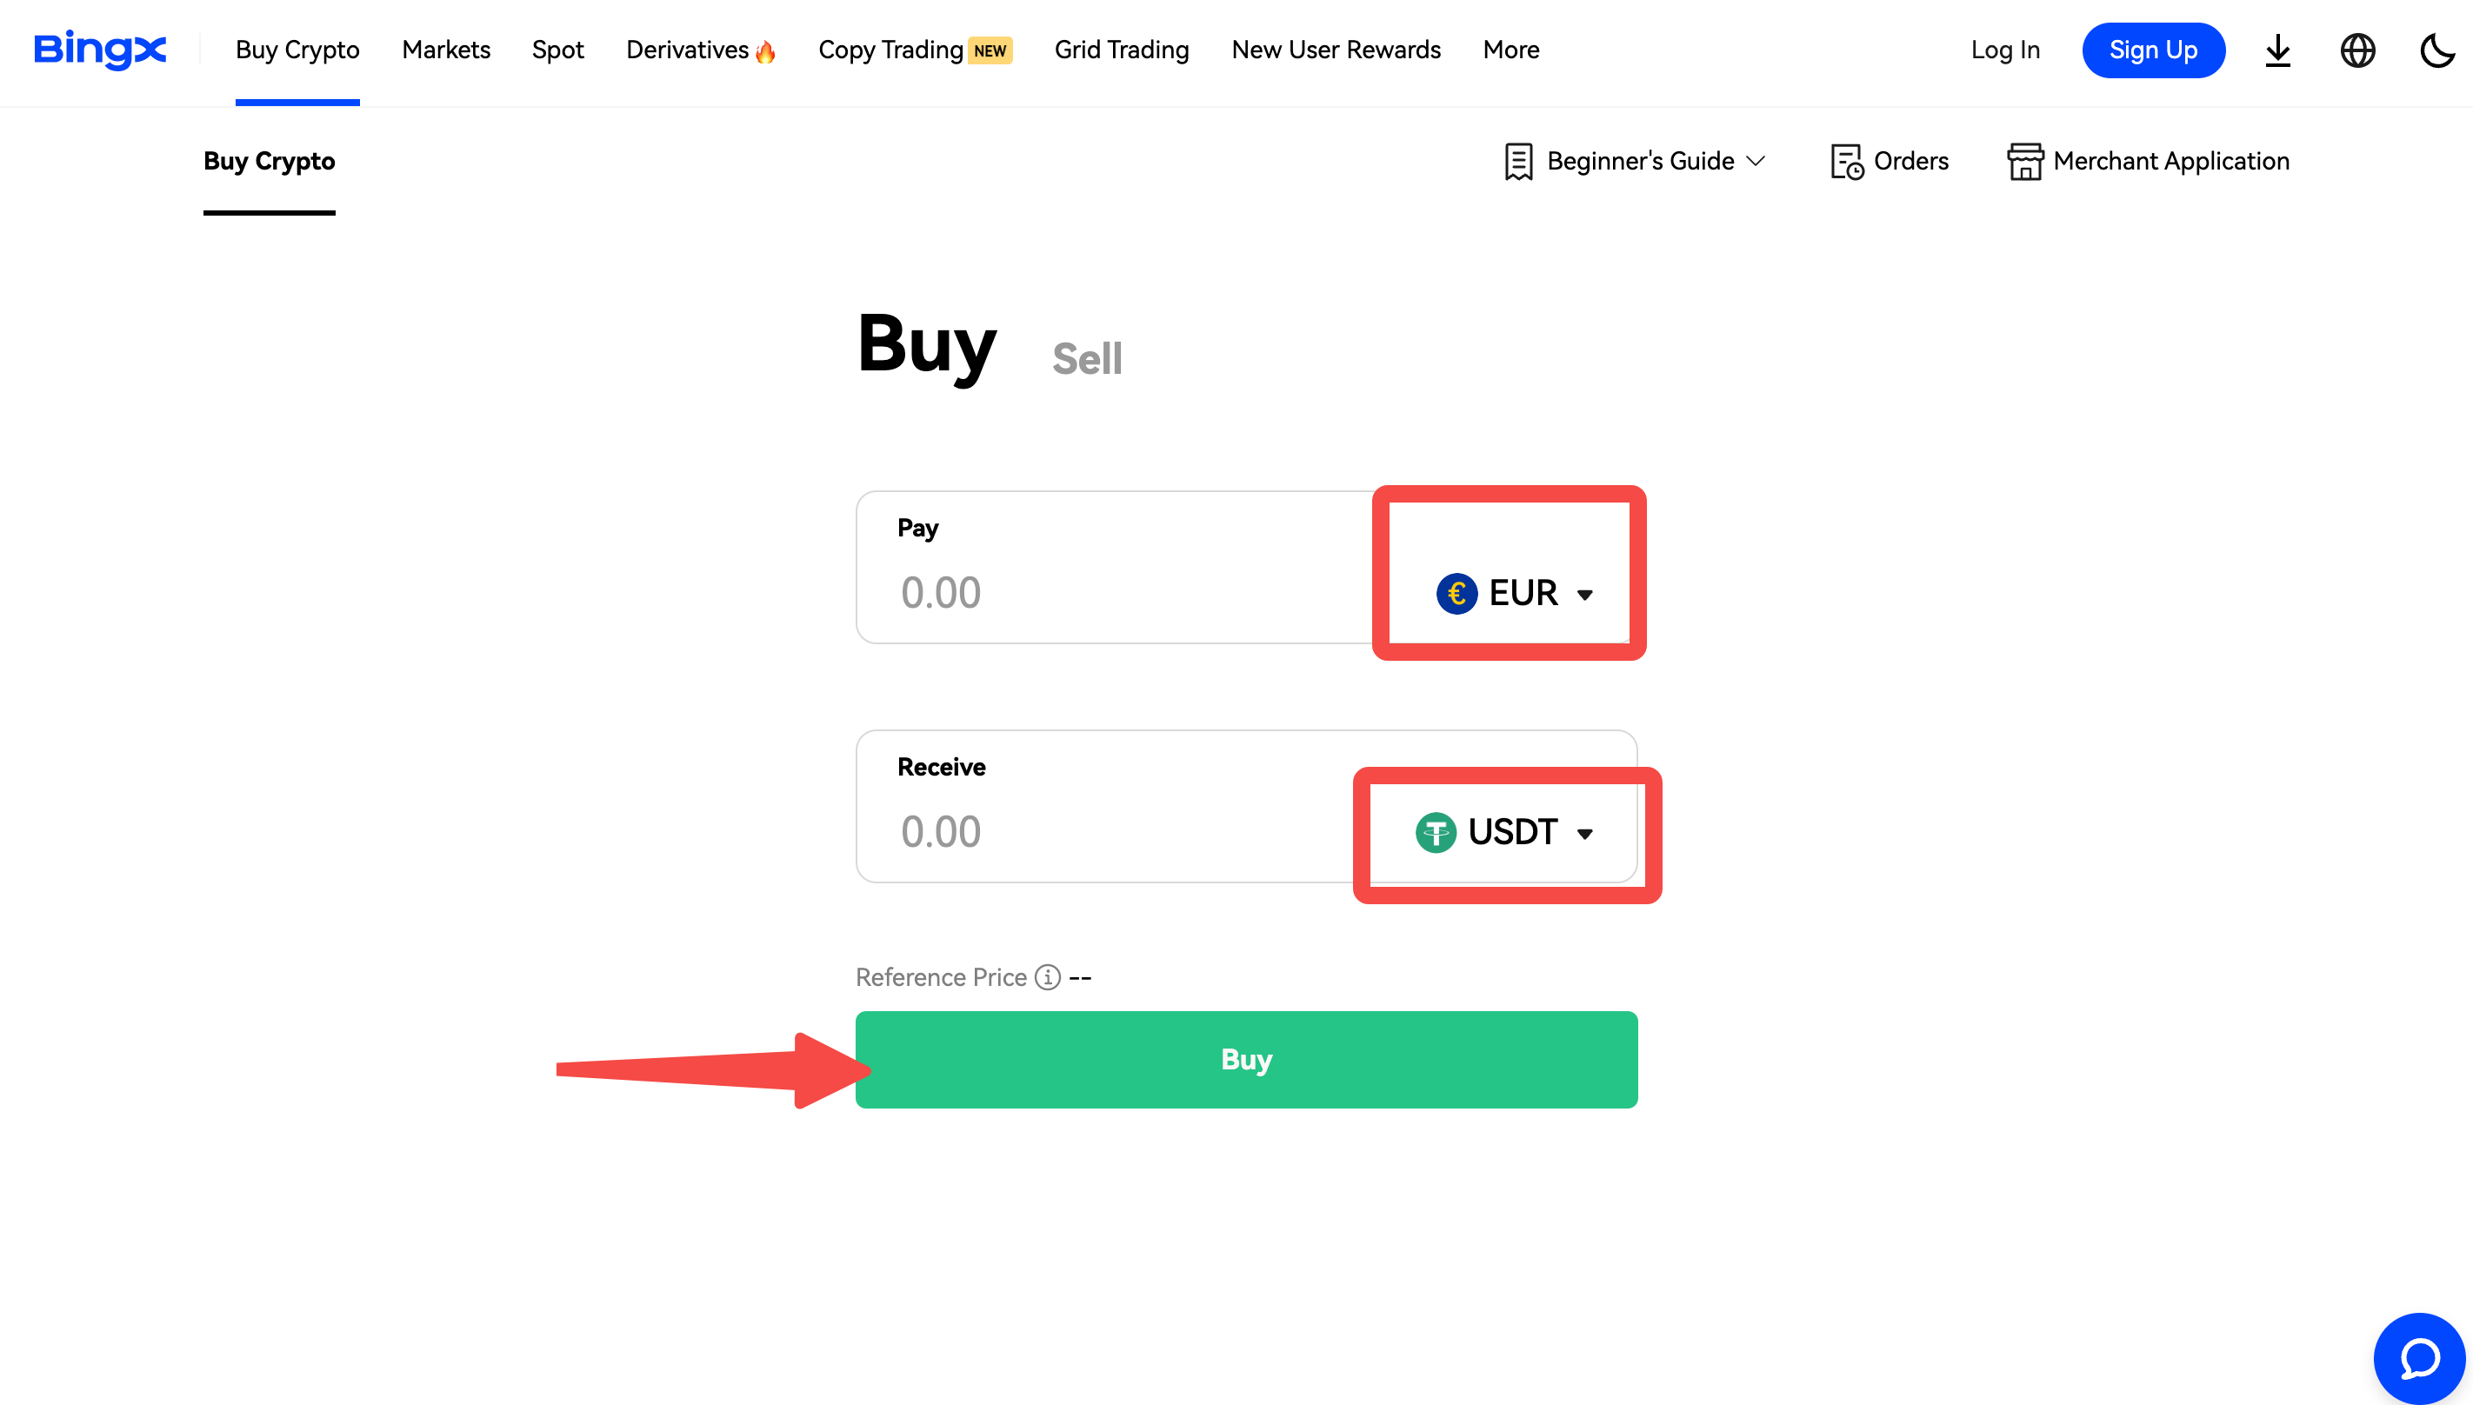Open the Copy Trading menu item
This screenshot has width=2473, height=1405.
coord(890,50)
